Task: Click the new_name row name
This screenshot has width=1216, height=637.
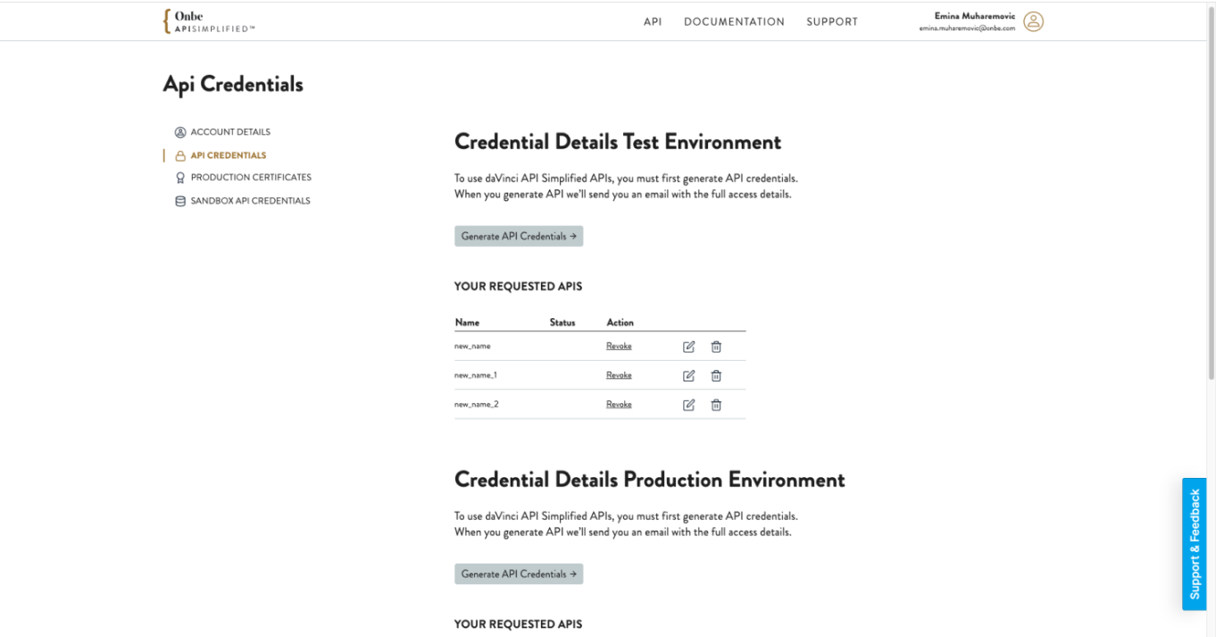Action: coord(472,347)
